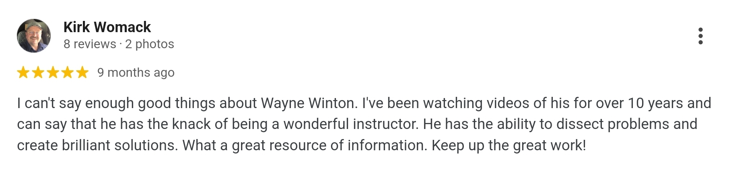Click the first gold rating star
The height and width of the screenshot is (176, 729).
pyautogui.click(x=23, y=73)
